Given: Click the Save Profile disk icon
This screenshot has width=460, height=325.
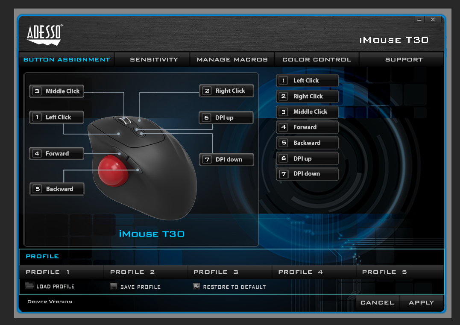Looking at the screenshot, I should click(114, 287).
